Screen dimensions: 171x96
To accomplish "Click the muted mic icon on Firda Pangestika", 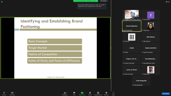I will pyautogui.click(x=133, y=85).
